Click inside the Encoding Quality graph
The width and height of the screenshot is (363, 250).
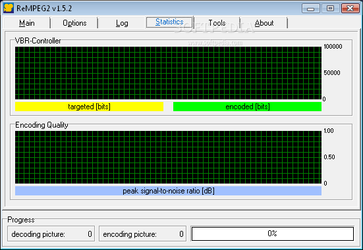[168, 157]
